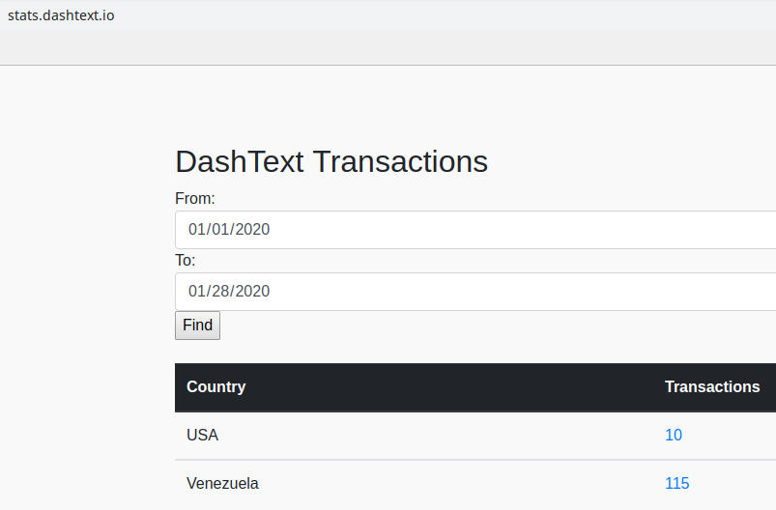Click the From date input field

point(475,230)
